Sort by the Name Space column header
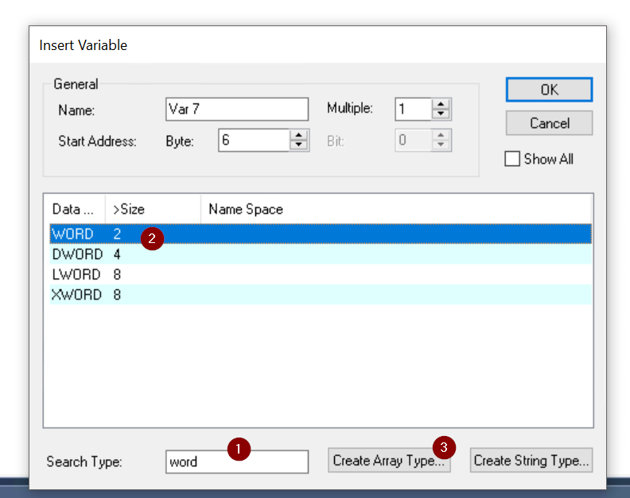 396,210
